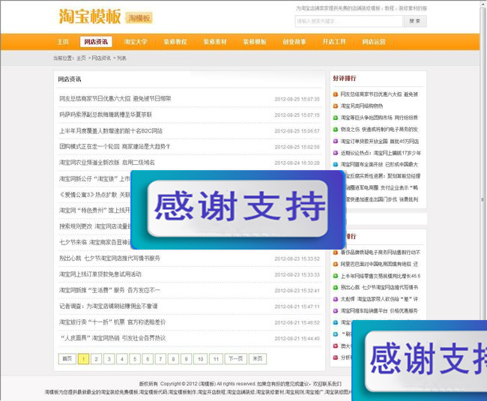Click the blue rank icon beside 淘宝网宣布全面开放
This screenshot has height=401, width=487.
coord(336,164)
